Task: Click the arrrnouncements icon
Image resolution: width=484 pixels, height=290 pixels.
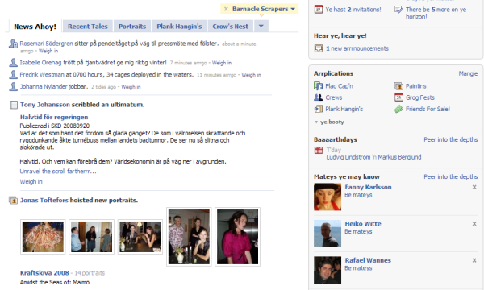Action: (319, 48)
